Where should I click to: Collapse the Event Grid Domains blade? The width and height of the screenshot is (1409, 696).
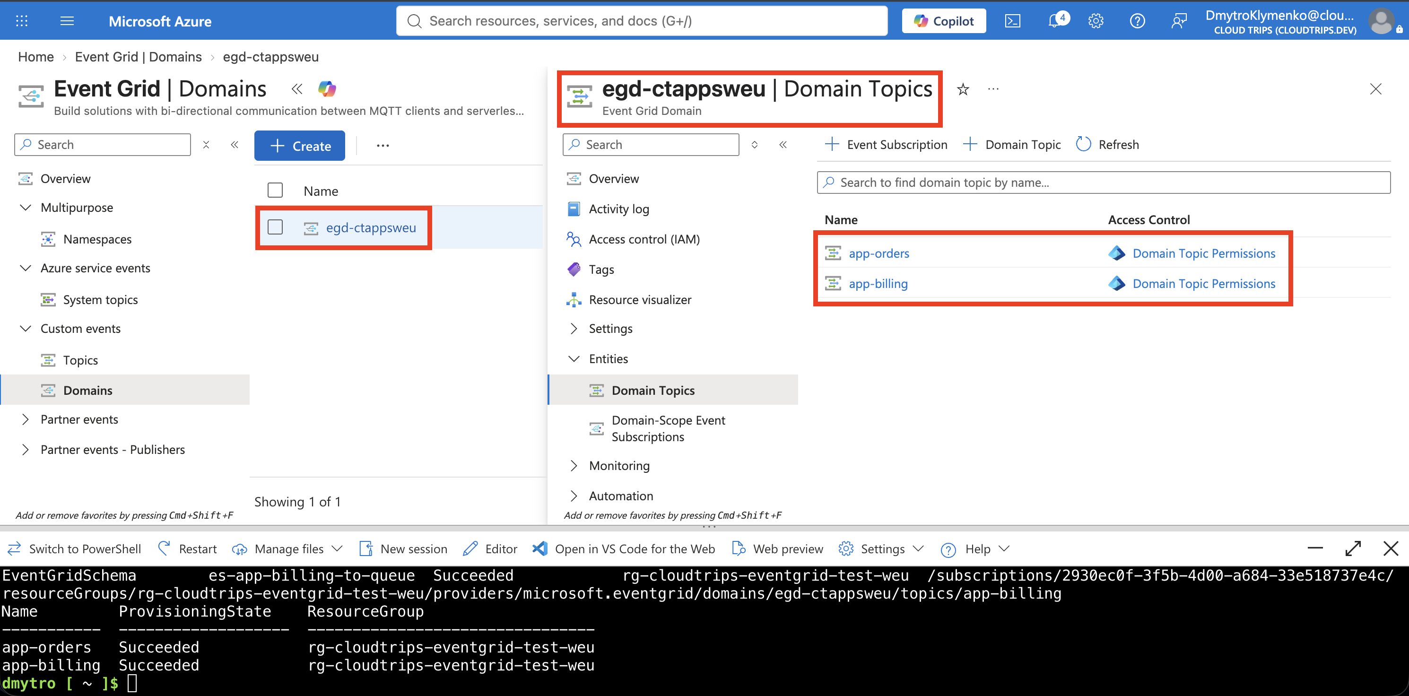pos(297,88)
